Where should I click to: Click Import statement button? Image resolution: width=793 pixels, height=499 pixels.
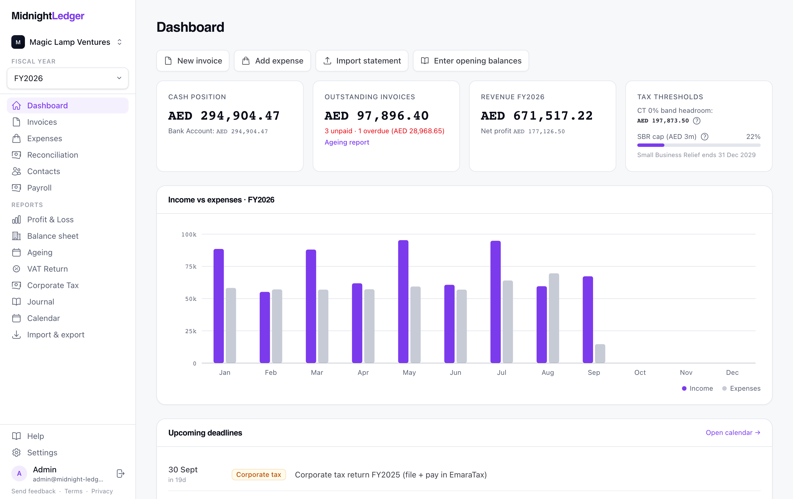pyautogui.click(x=362, y=61)
